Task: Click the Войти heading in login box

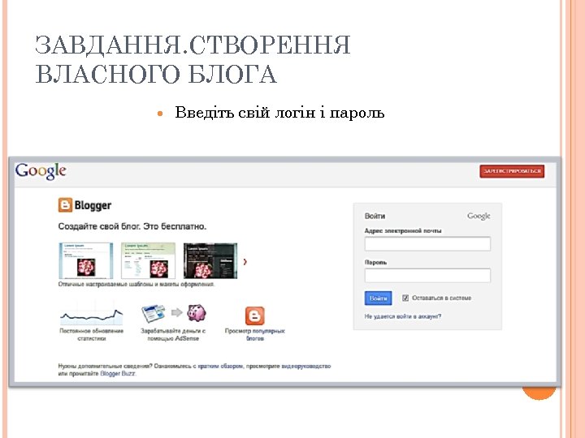Action: (x=375, y=216)
